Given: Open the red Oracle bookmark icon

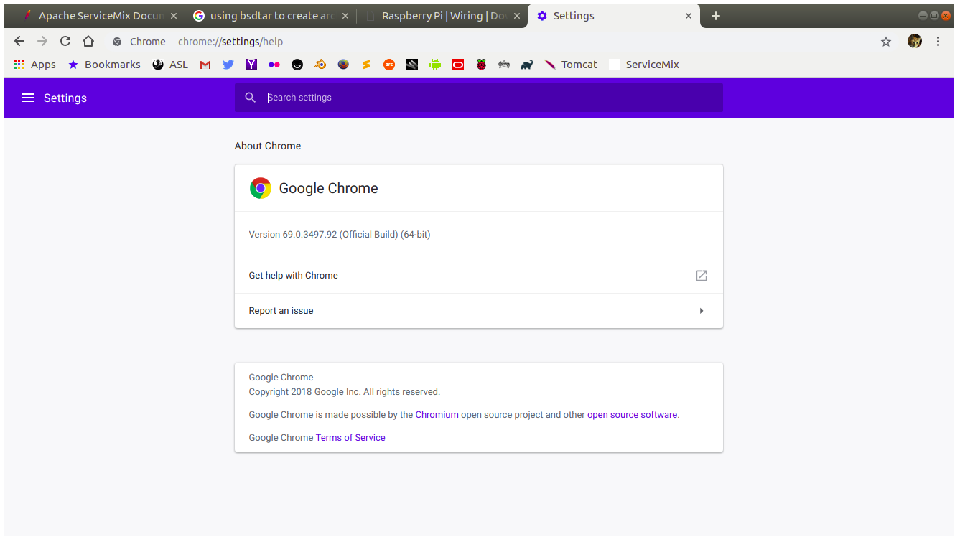Looking at the screenshot, I should click(x=458, y=65).
